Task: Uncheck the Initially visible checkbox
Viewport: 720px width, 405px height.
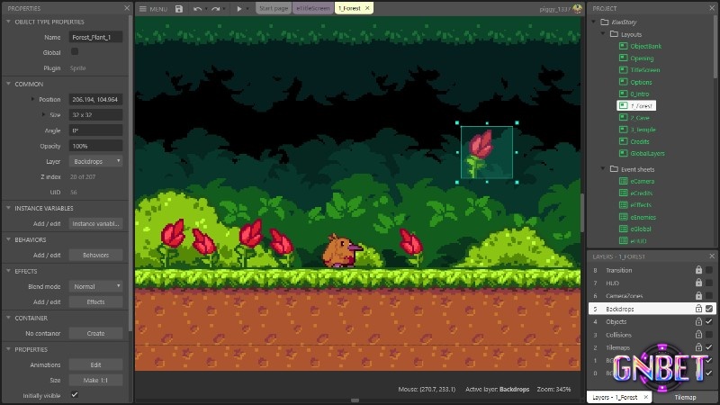Action: point(75,395)
